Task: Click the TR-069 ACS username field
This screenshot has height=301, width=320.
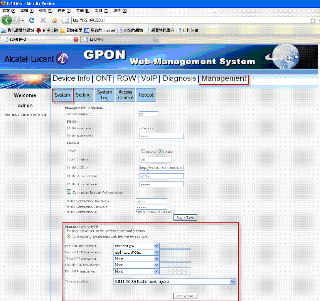Action: click(162, 176)
